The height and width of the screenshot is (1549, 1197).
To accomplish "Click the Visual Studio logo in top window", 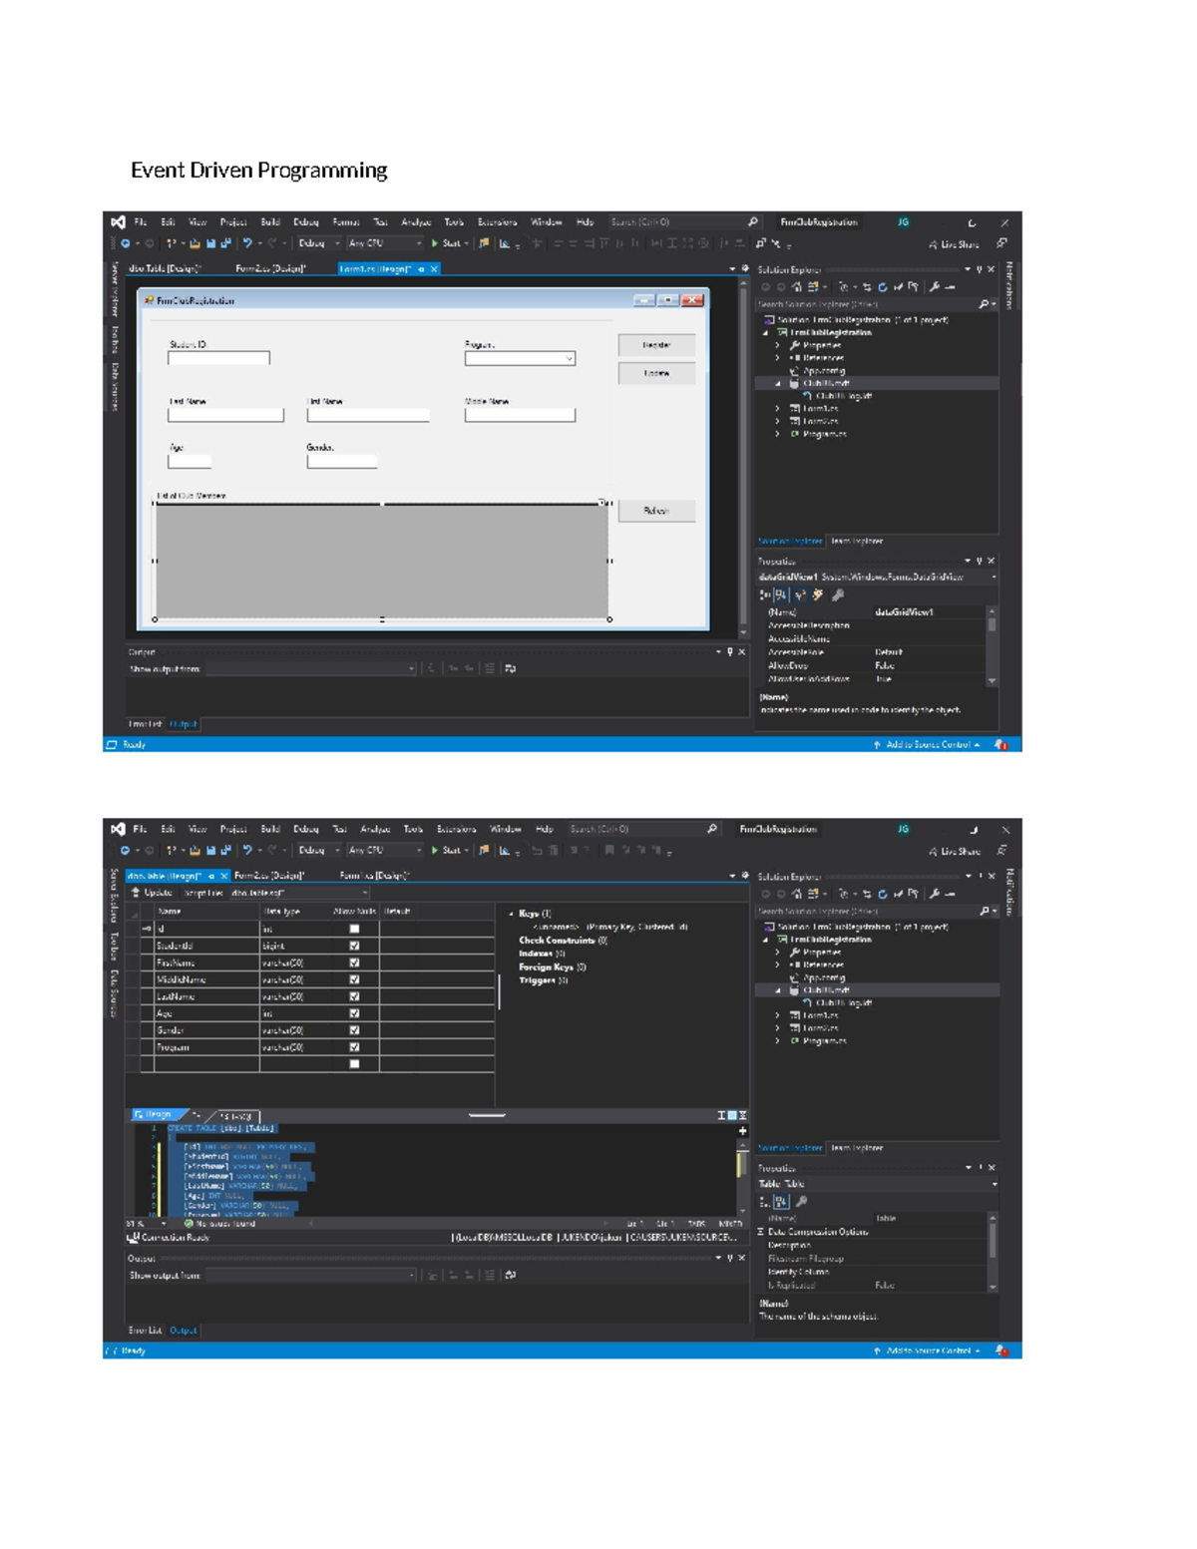I will 118,222.
